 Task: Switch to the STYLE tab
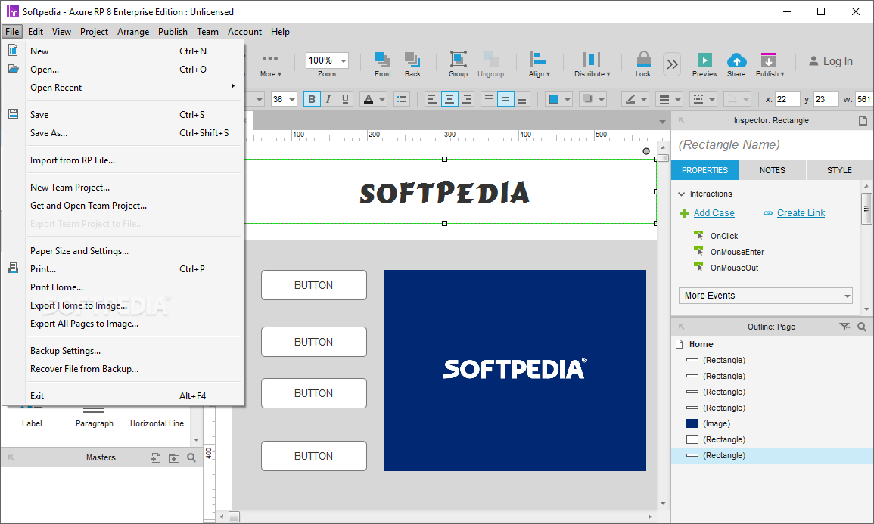(839, 170)
